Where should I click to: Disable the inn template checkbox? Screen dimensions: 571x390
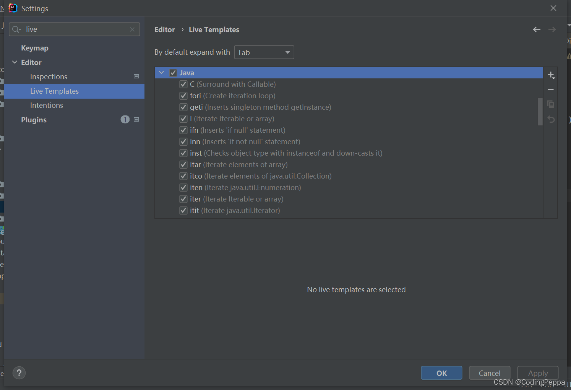(183, 141)
